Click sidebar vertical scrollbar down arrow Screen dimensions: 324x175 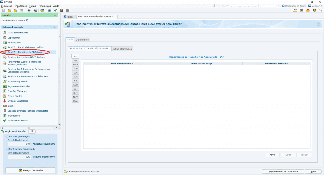pos(59,125)
